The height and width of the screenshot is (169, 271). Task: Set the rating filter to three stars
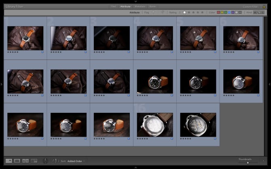click(x=193, y=12)
